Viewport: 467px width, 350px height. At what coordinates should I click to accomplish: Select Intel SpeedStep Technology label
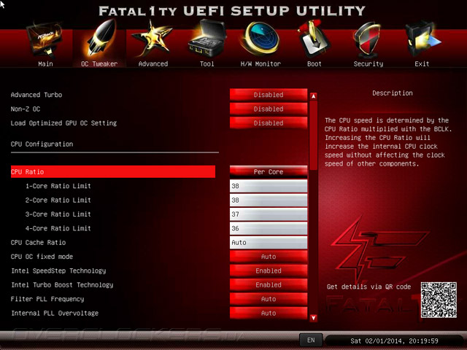(58, 271)
